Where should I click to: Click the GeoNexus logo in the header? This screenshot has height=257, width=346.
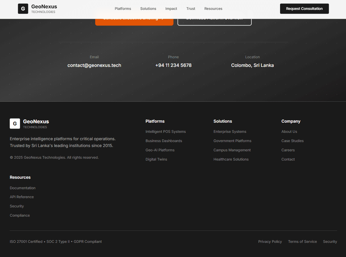point(37,8)
